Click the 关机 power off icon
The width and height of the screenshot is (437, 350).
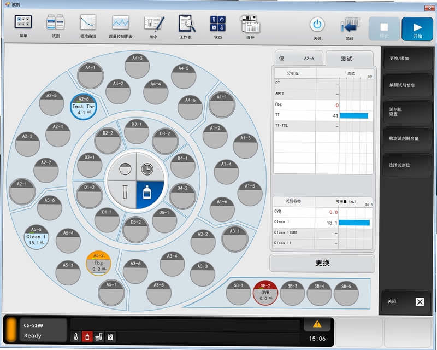(317, 25)
